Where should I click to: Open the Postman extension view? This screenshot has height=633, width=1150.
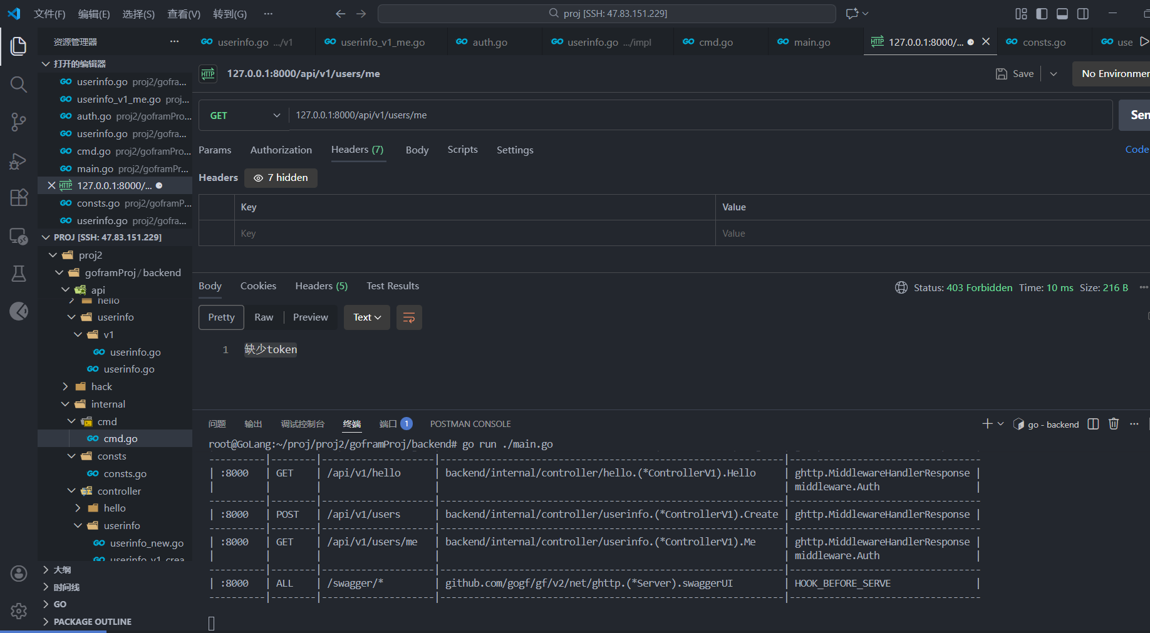point(19,311)
